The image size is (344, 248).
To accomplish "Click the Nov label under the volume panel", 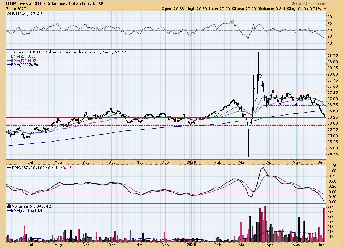I will point(140,245).
